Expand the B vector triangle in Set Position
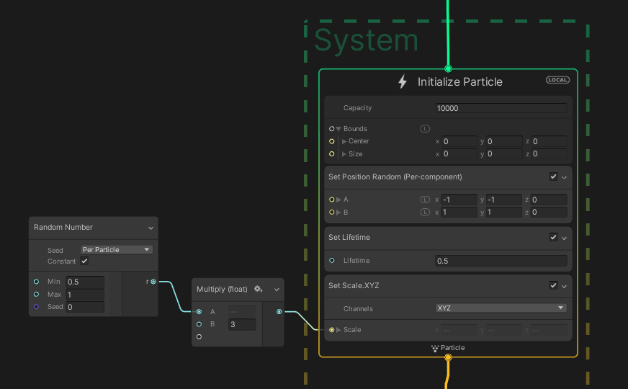The image size is (628, 389). click(x=338, y=213)
